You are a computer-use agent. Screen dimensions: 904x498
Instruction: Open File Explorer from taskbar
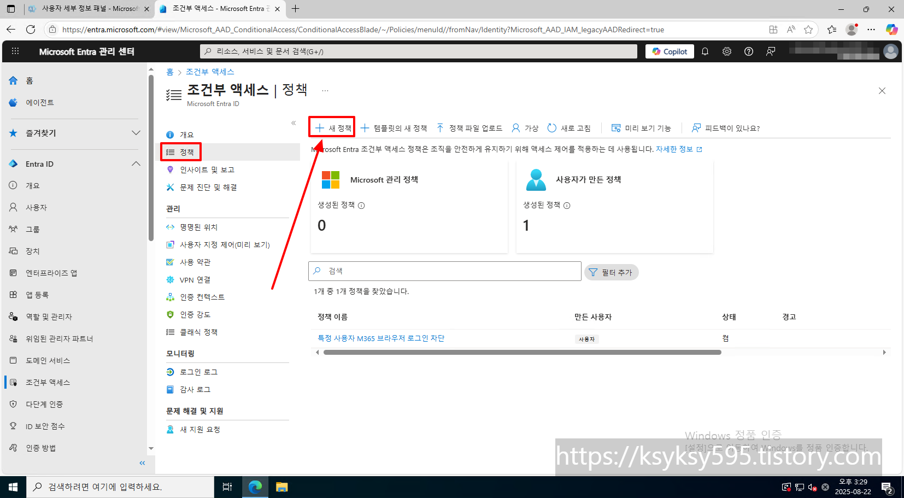(x=281, y=487)
